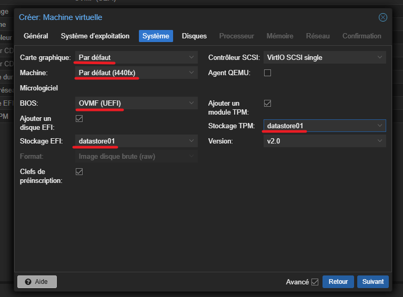403x297 pixels.
Task: Click the BIOS label
Action: pyautogui.click(x=29, y=103)
